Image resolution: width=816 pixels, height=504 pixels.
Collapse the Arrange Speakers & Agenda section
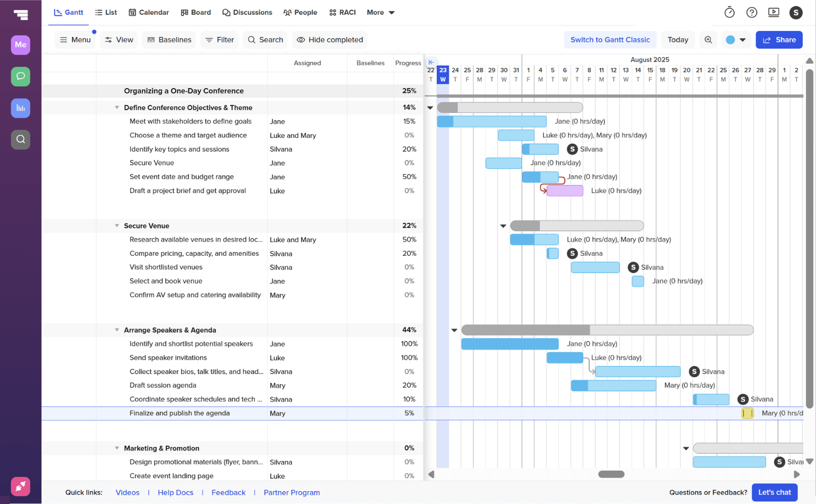116,329
